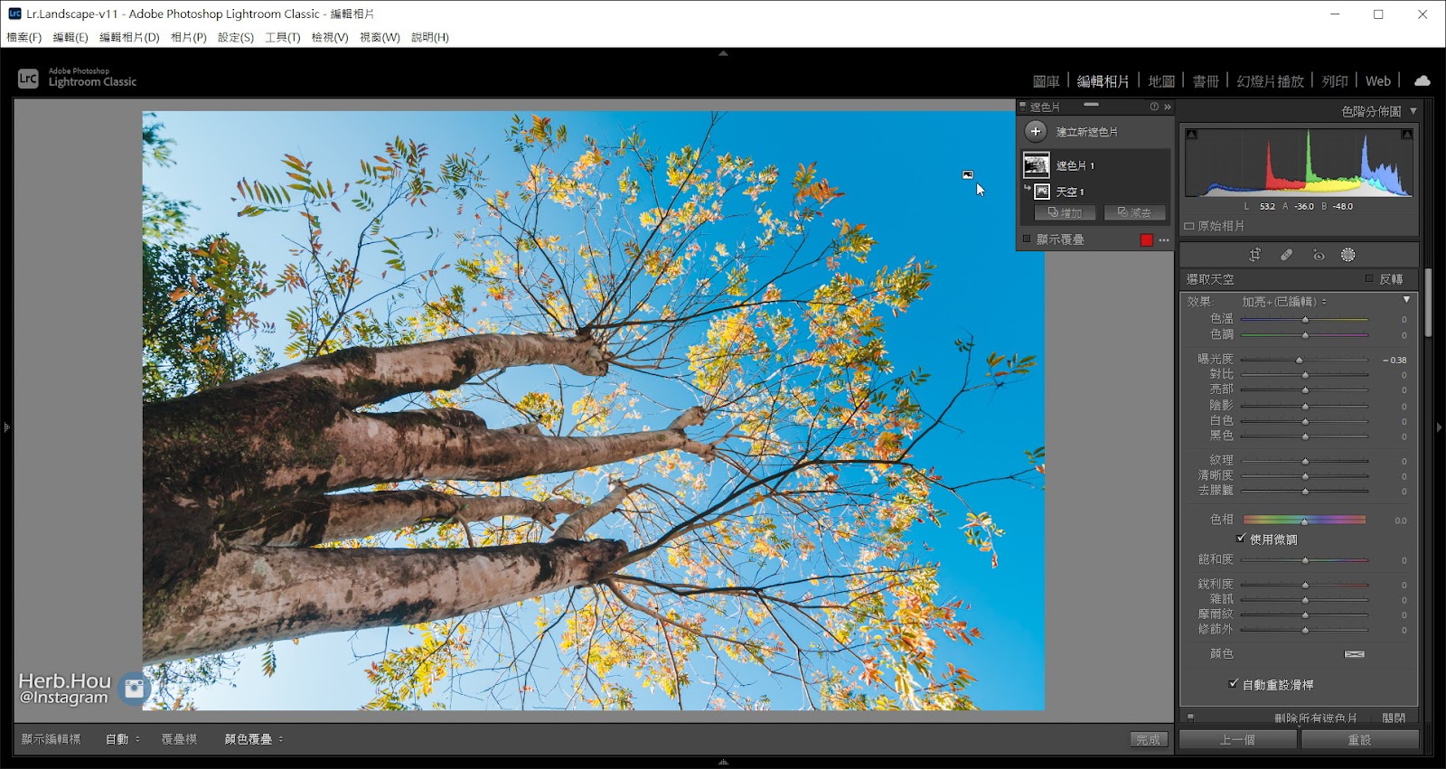Switch to the Web module
The width and height of the screenshot is (1446, 769).
[x=1378, y=81]
